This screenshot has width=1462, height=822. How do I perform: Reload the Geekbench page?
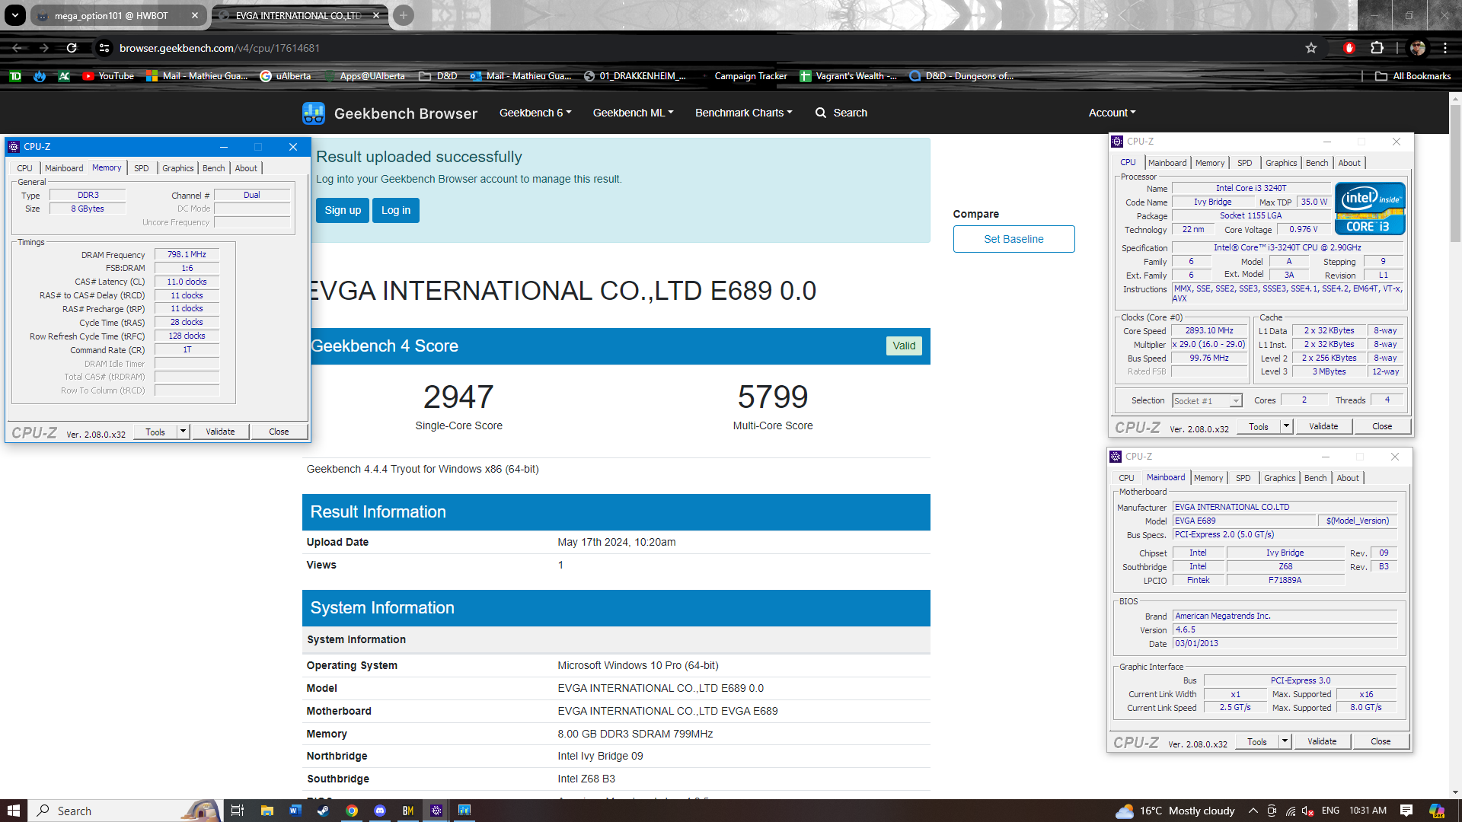72,48
